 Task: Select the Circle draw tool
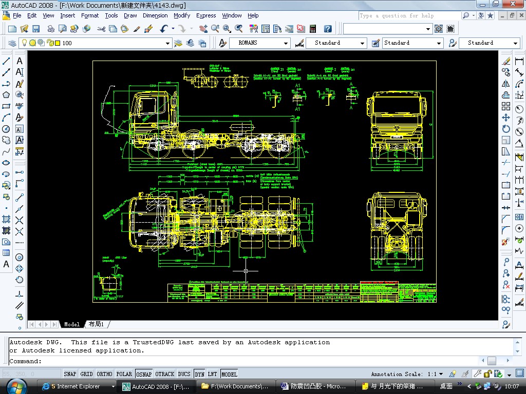coord(6,129)
